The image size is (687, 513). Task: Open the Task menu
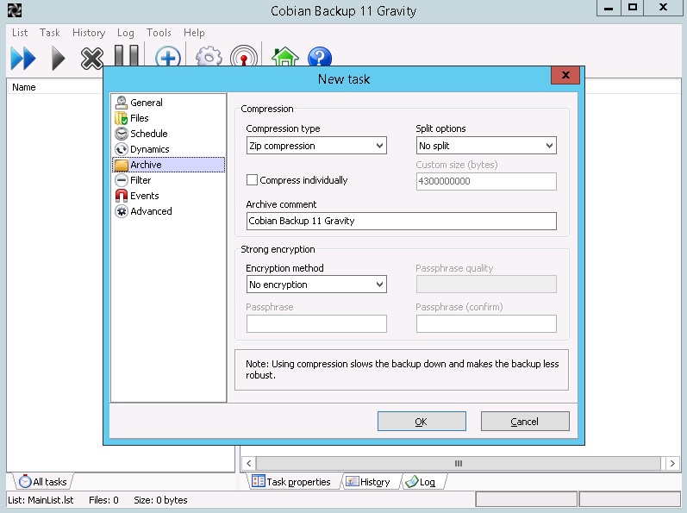(x=49, y=33)
